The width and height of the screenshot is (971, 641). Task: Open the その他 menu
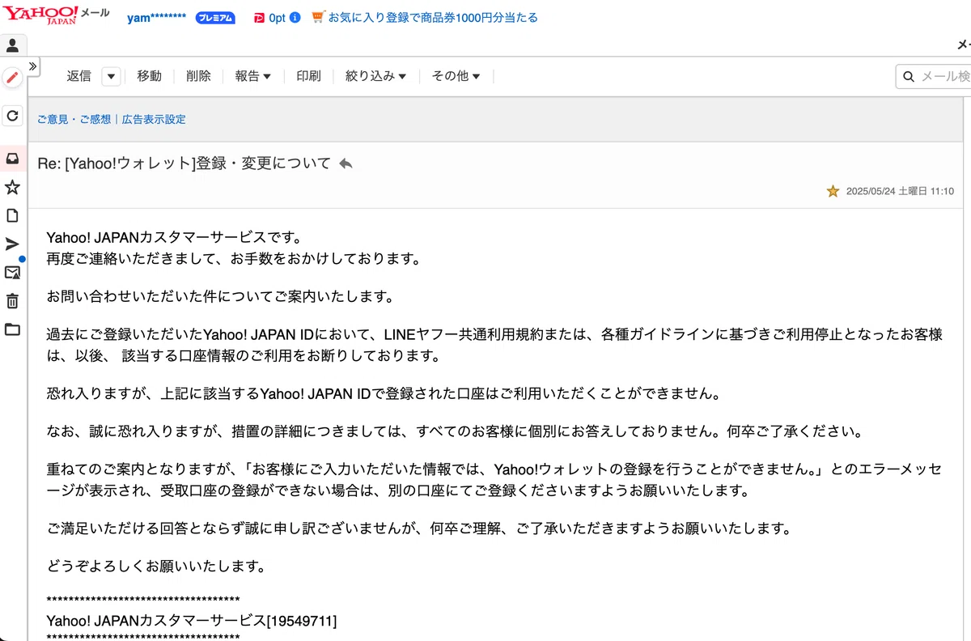pos(456,76)
